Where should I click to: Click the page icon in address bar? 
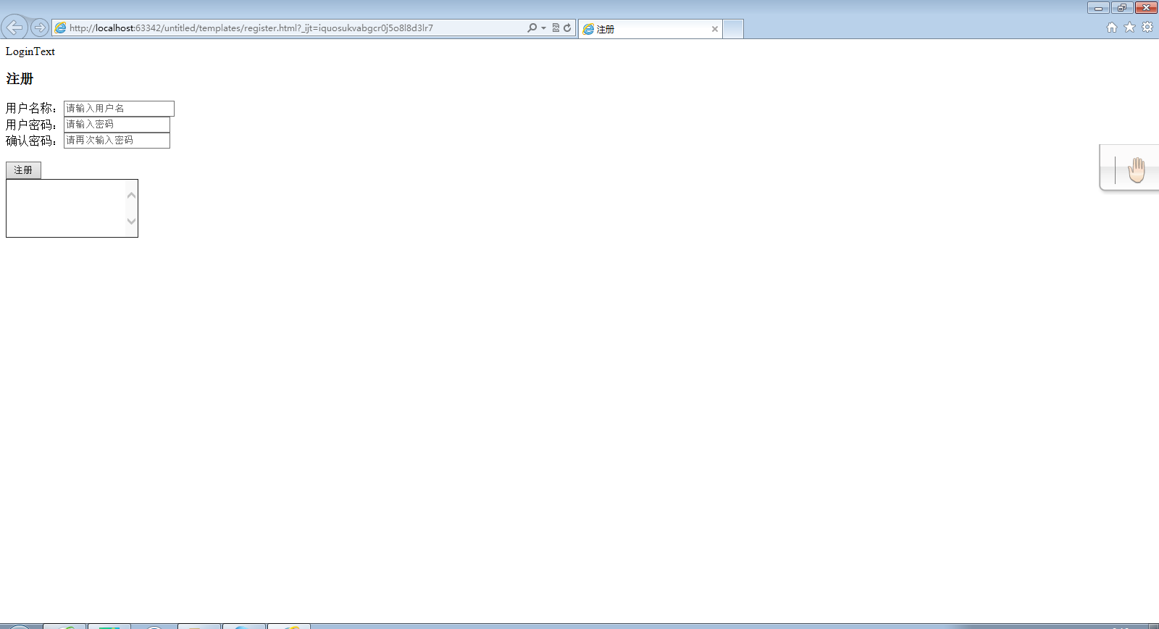(61, 28)
